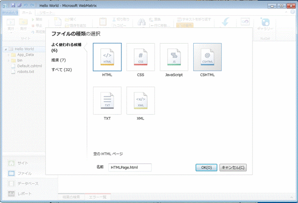Click the 開く open button in the ribbon

[x=70, y=19]
